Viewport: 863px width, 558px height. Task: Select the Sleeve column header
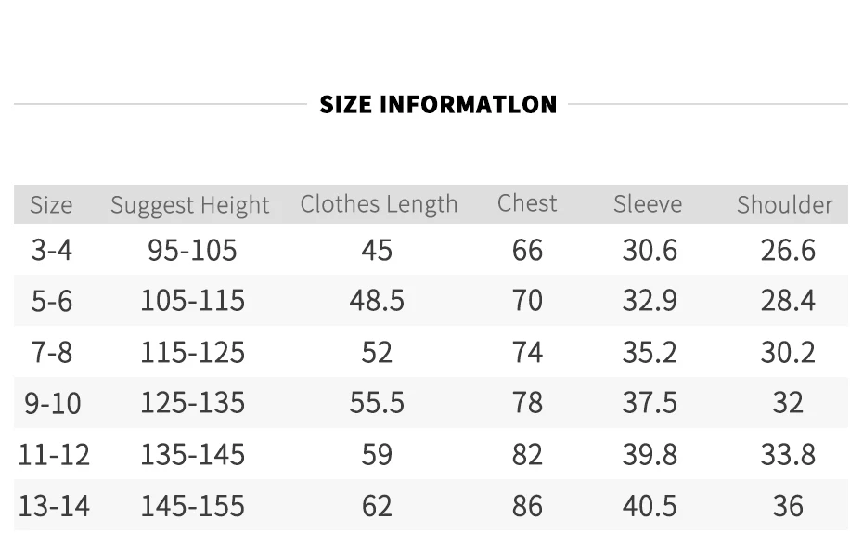[648, 204]
